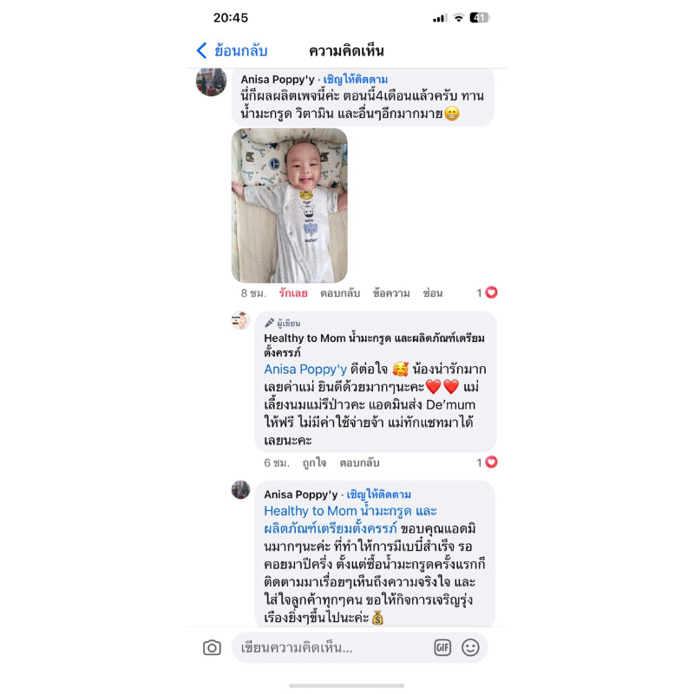
Task: Tap ข้อความ to message the commenter
Action: pyautogui.click(x=391, y=293)
